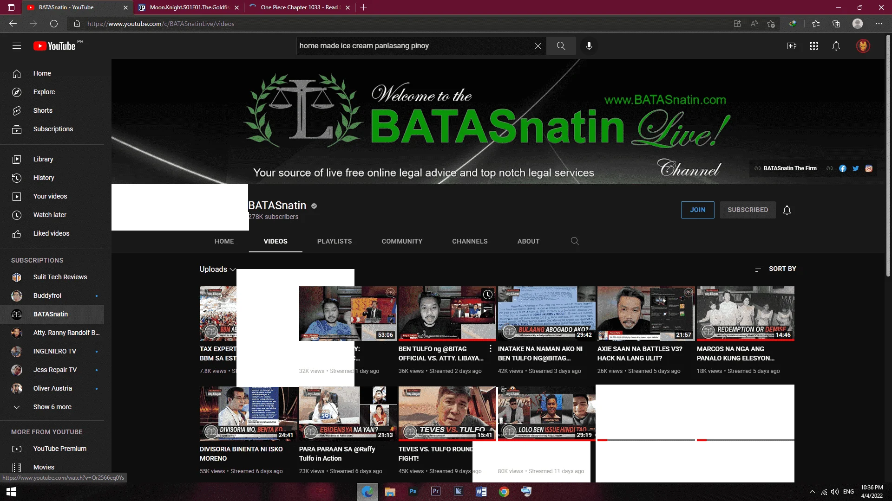Switch to Moon.Knight browser tab
Image resolution: width=892 pixels, height=501 pixels.
pos(189,7)
